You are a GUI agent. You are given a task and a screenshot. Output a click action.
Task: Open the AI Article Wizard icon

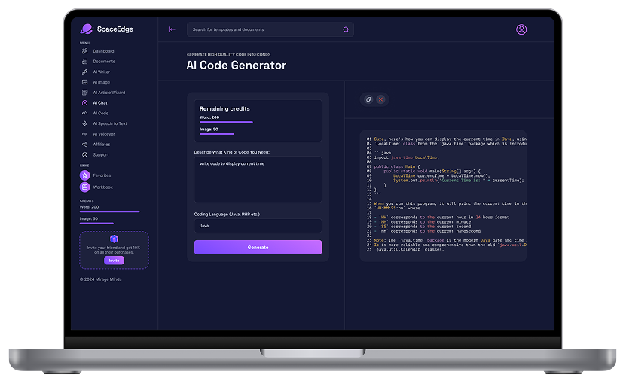click(84, 93)
